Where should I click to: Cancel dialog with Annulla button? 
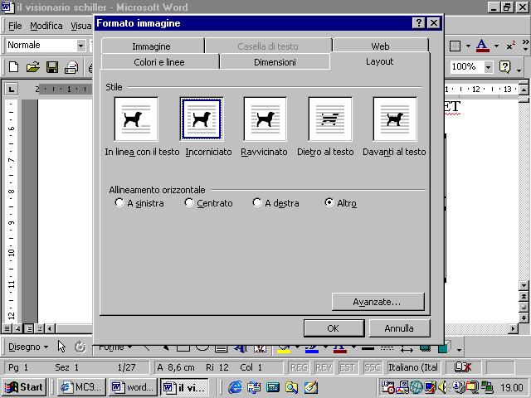399,328
